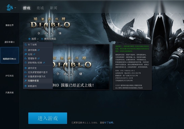Click the 健康游戏忠告 paragraph in the info panel
This screenshot has height=129, width=184.
132,61
